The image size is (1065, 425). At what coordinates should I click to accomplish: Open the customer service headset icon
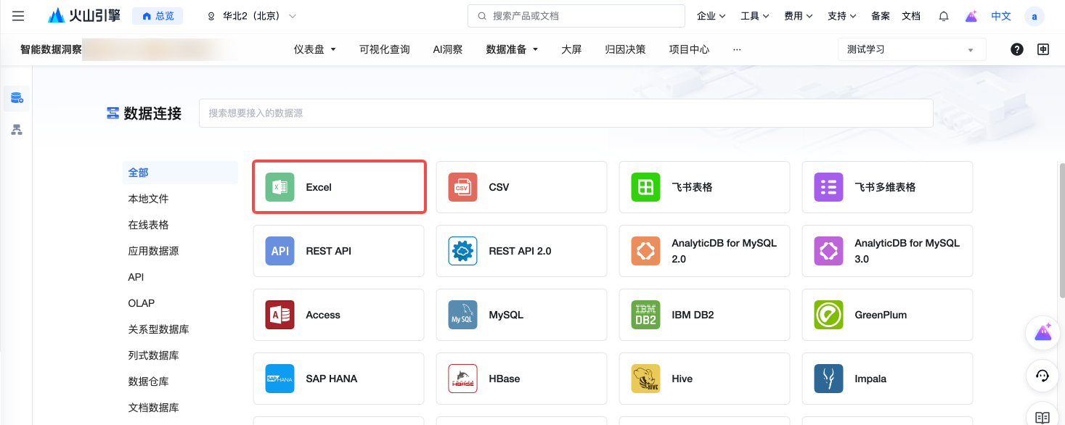(x=1042, y=376)
